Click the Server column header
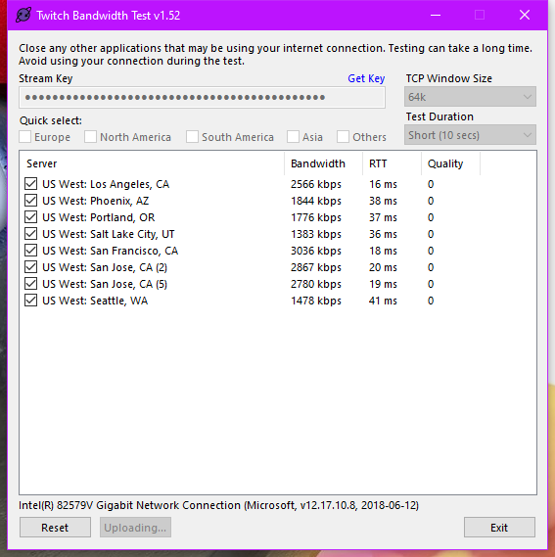The height and width of the screenshot is (557, 555). pos(152,163)
